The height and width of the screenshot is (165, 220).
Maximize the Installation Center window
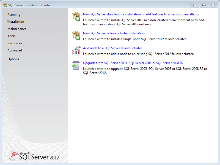point(204,5)
